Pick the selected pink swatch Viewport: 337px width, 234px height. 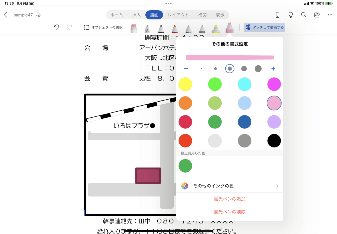[274, 103]
